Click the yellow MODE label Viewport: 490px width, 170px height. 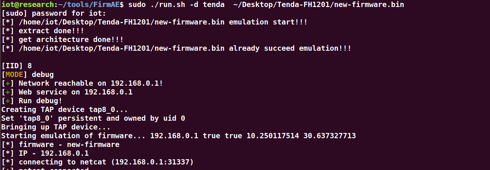pyautogui.click(x=14, y=75)
